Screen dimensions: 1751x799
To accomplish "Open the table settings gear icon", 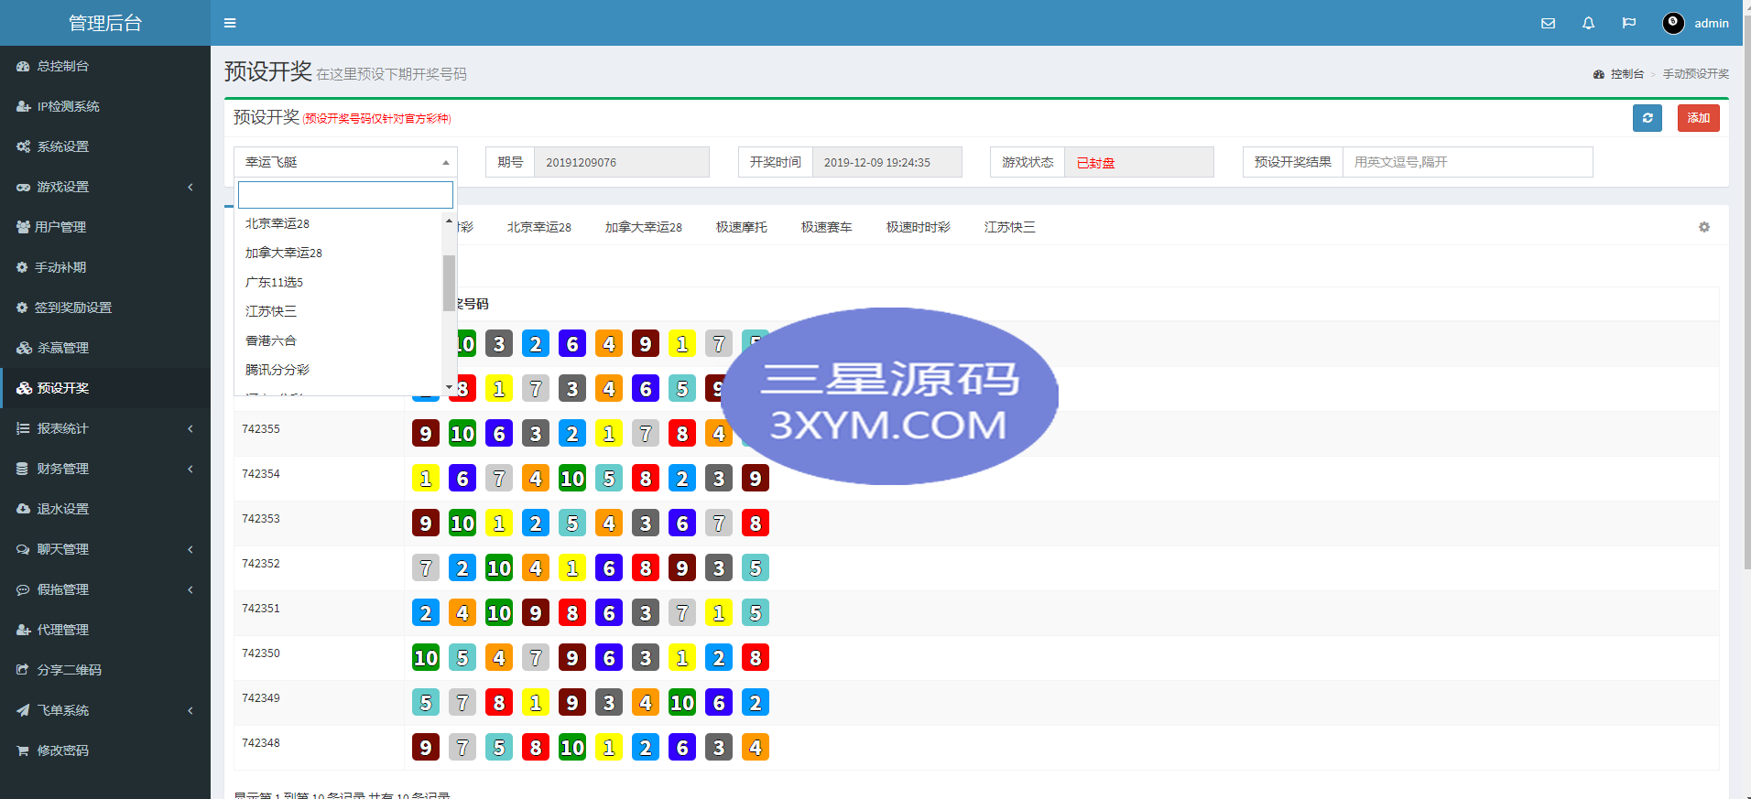I will [1703, 227].
